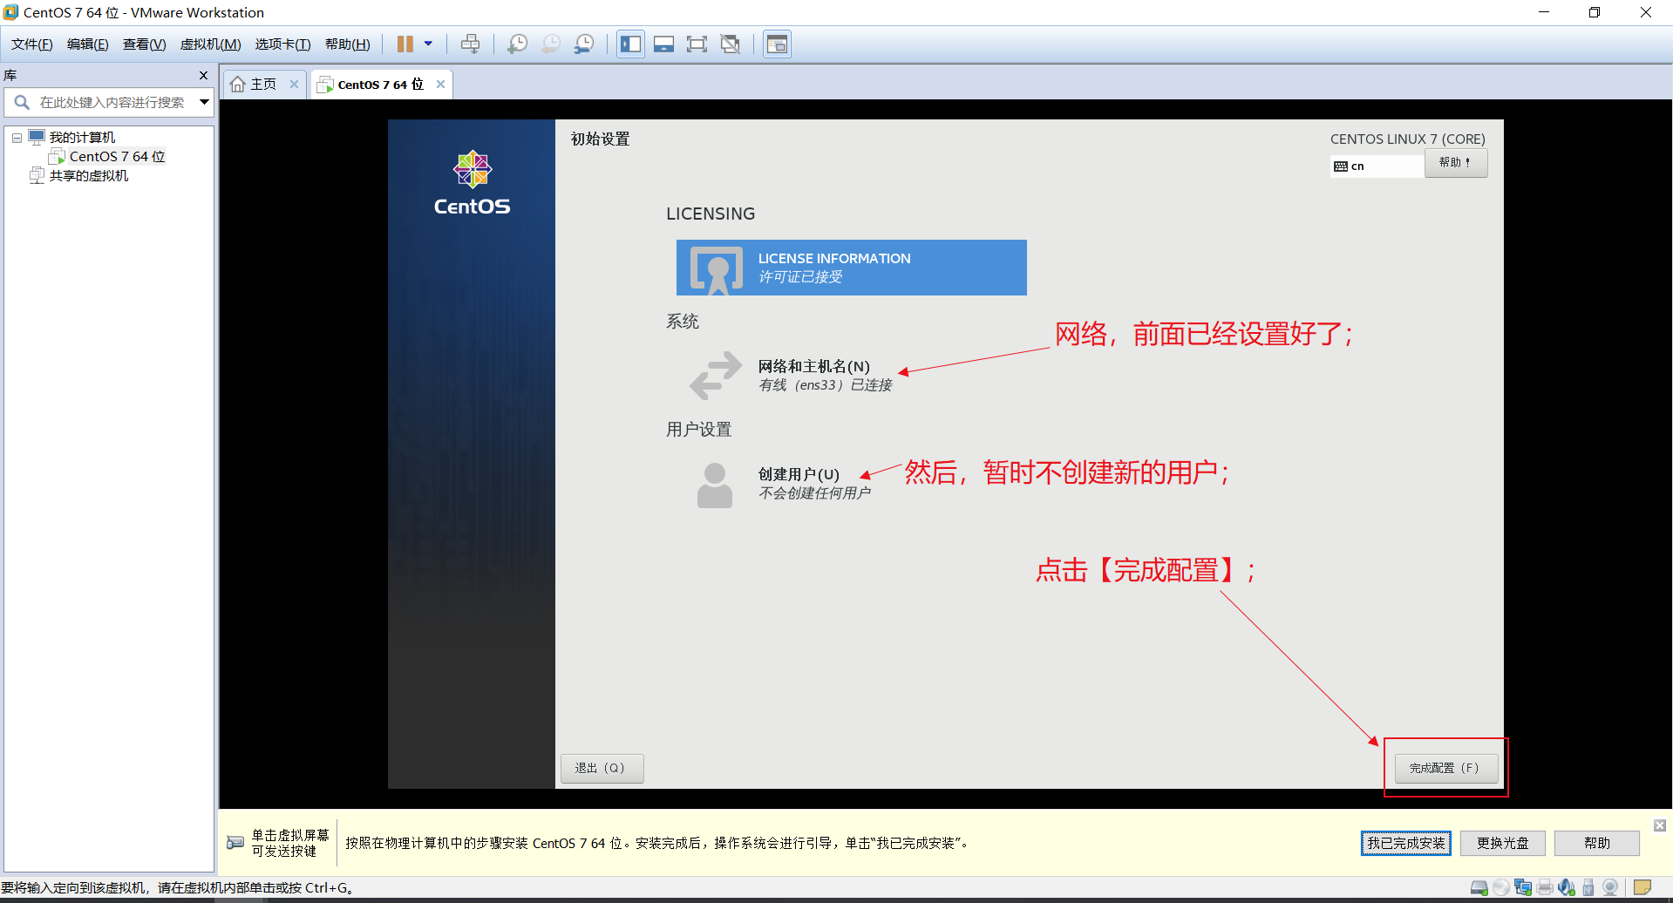Viewport: 1673px width, 903px height.
Task: Click the printer status icon
Action: click(1545, 888)
